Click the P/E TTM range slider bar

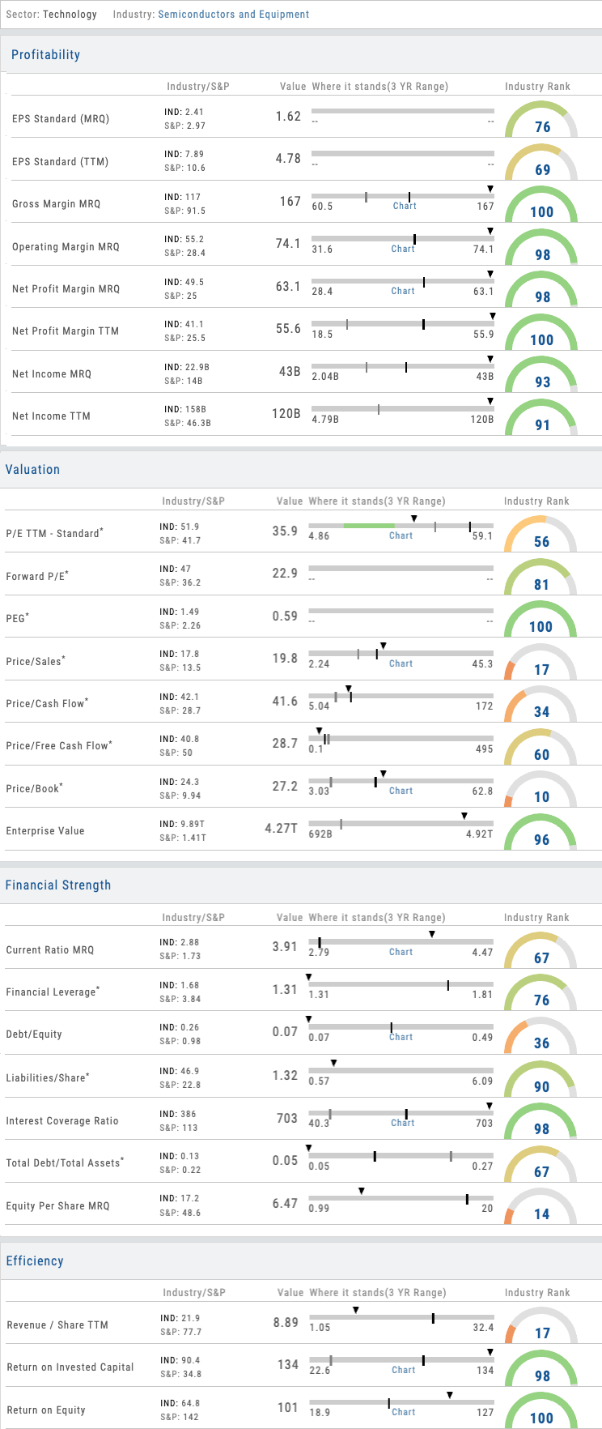401,526
